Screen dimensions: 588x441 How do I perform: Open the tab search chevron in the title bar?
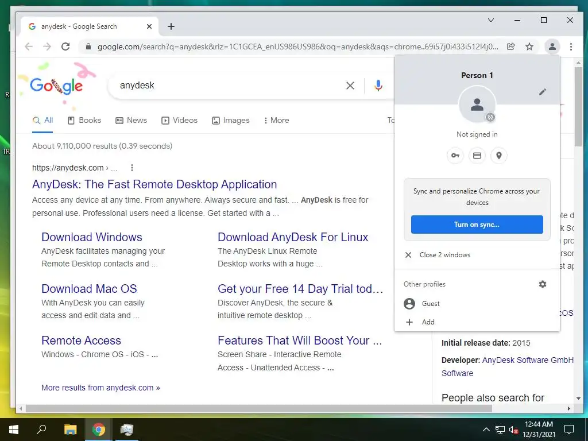(x=491, y=20)
